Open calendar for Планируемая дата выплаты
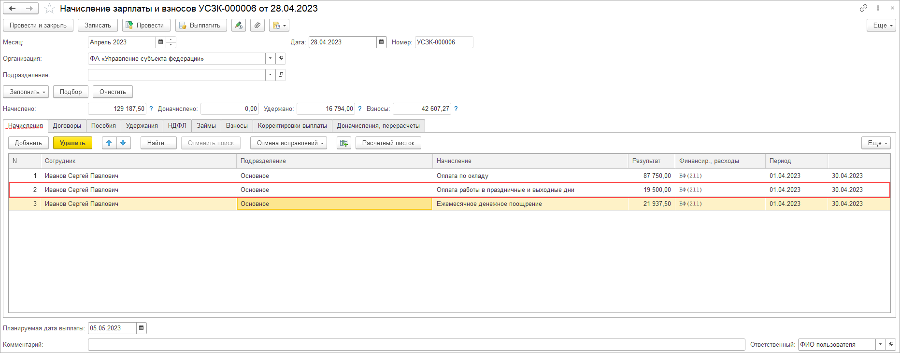The width and height of the screenshot is (900, 353). tap(142, 328)
